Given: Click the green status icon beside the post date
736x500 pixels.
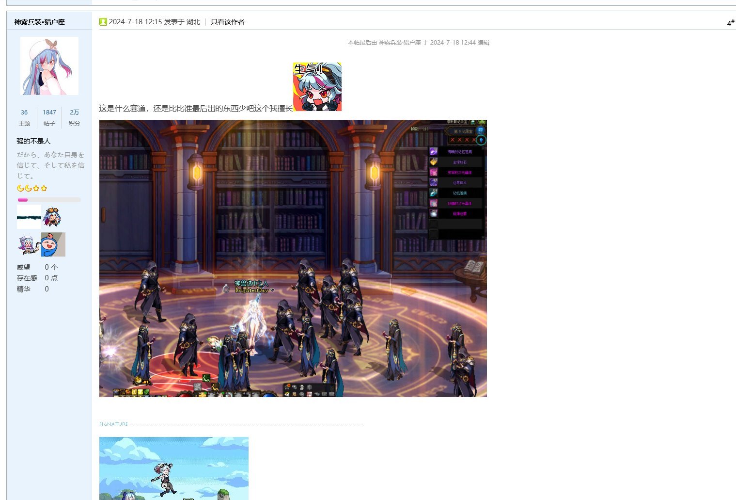Looking at the screenshot, I should coord(104,22).
